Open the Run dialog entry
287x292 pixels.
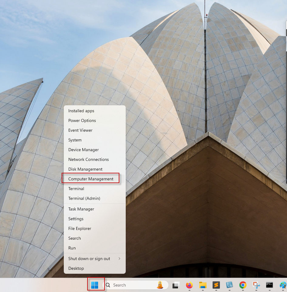click(95, 248)
